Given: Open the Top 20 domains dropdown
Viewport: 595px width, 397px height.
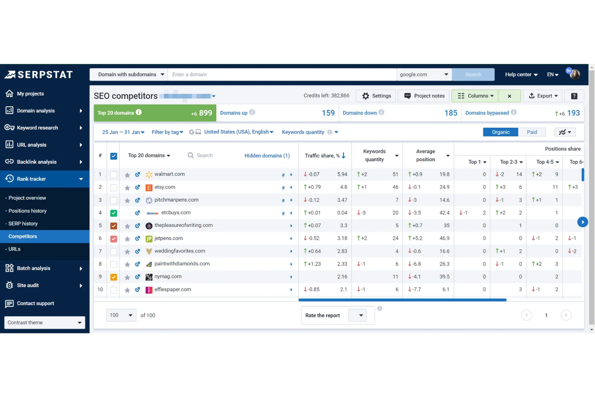Looking at the screenshot, I should pyautogui.click(x=148, y=156).
